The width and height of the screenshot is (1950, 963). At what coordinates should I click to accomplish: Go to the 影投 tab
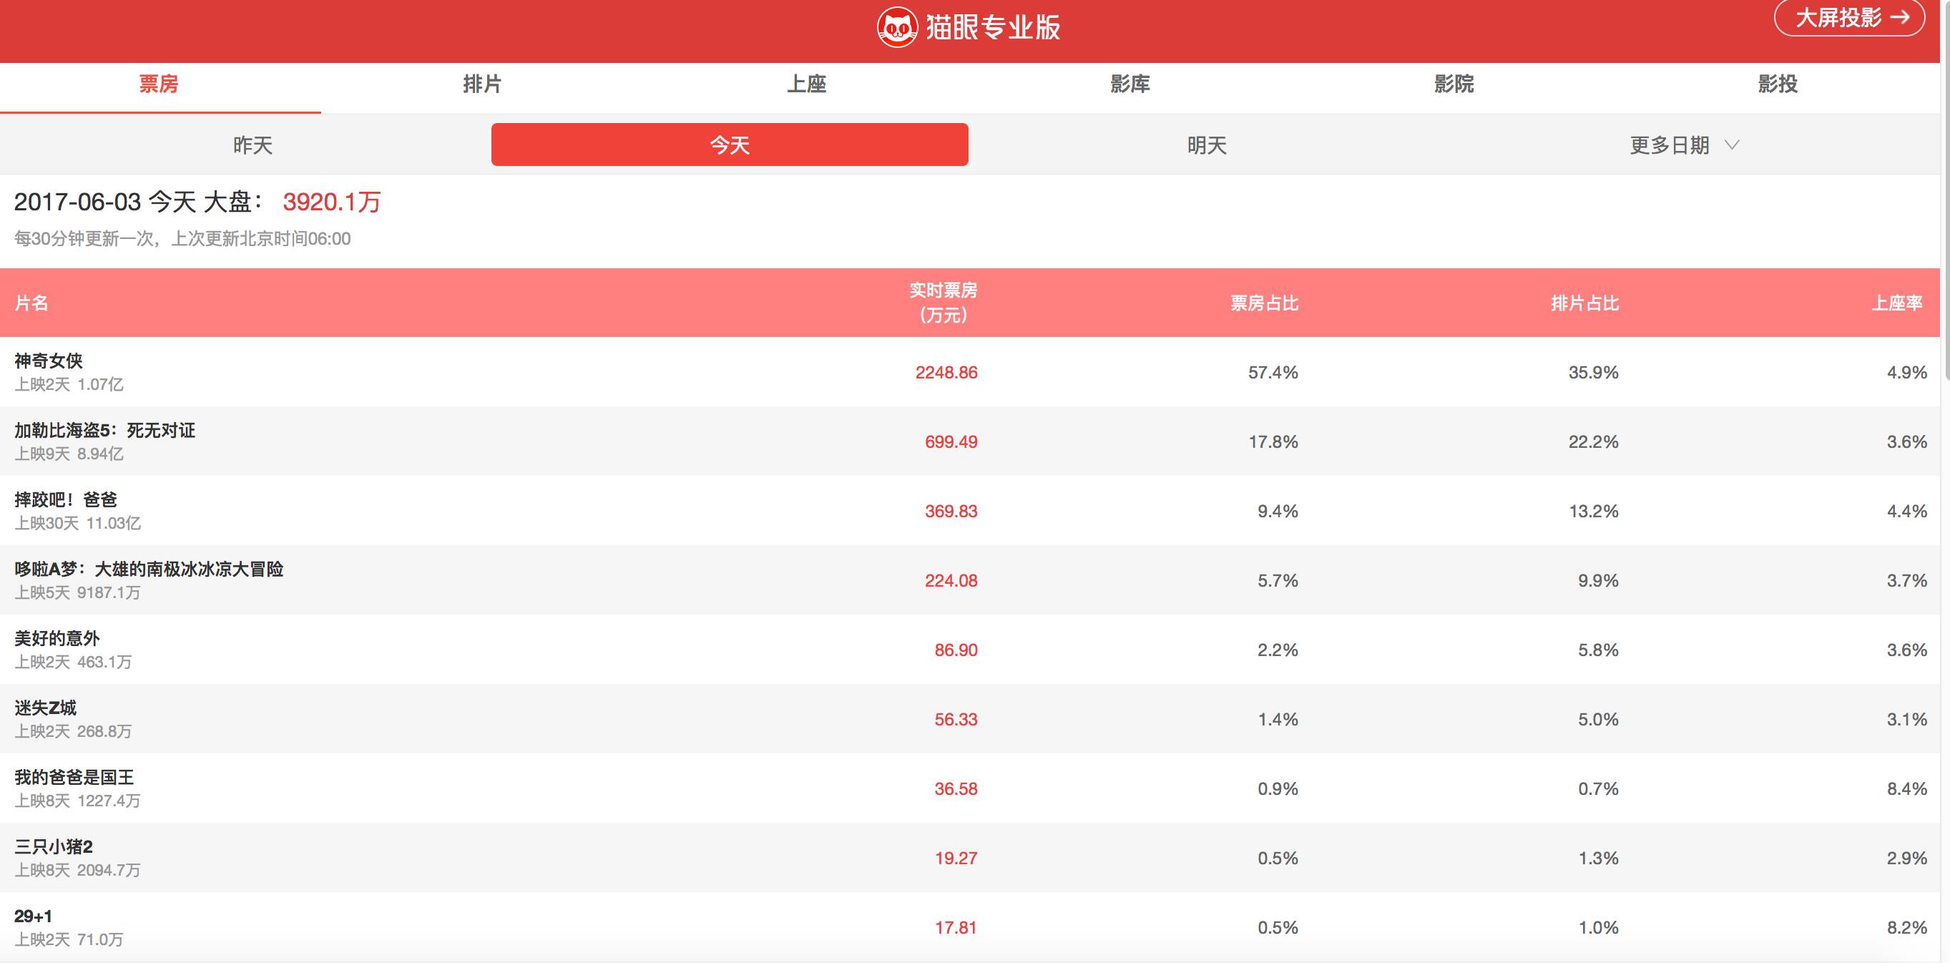[1777, 84]
